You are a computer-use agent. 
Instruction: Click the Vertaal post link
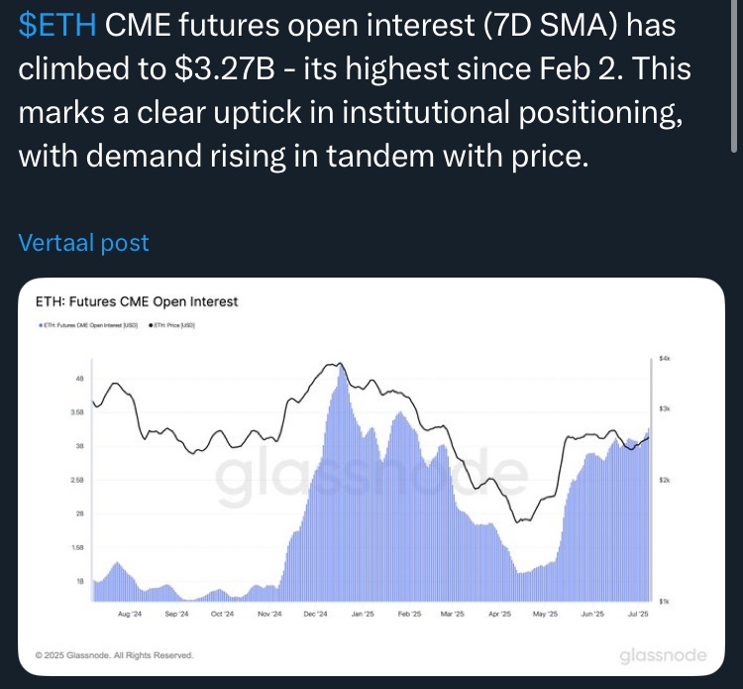(83, 242)
